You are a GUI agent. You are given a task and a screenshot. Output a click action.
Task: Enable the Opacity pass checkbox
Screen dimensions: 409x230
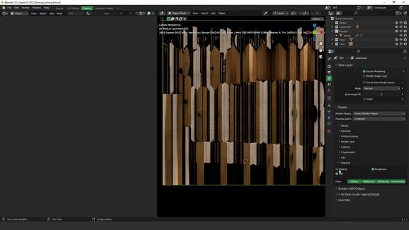click(337, 169)
